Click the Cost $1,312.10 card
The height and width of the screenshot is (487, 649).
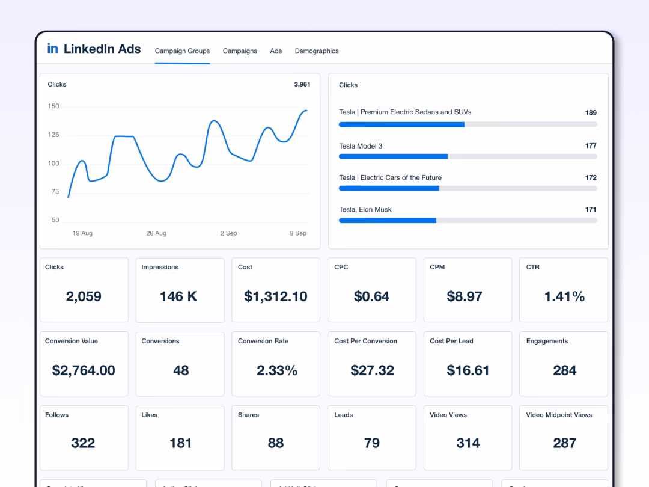[276, 290]
